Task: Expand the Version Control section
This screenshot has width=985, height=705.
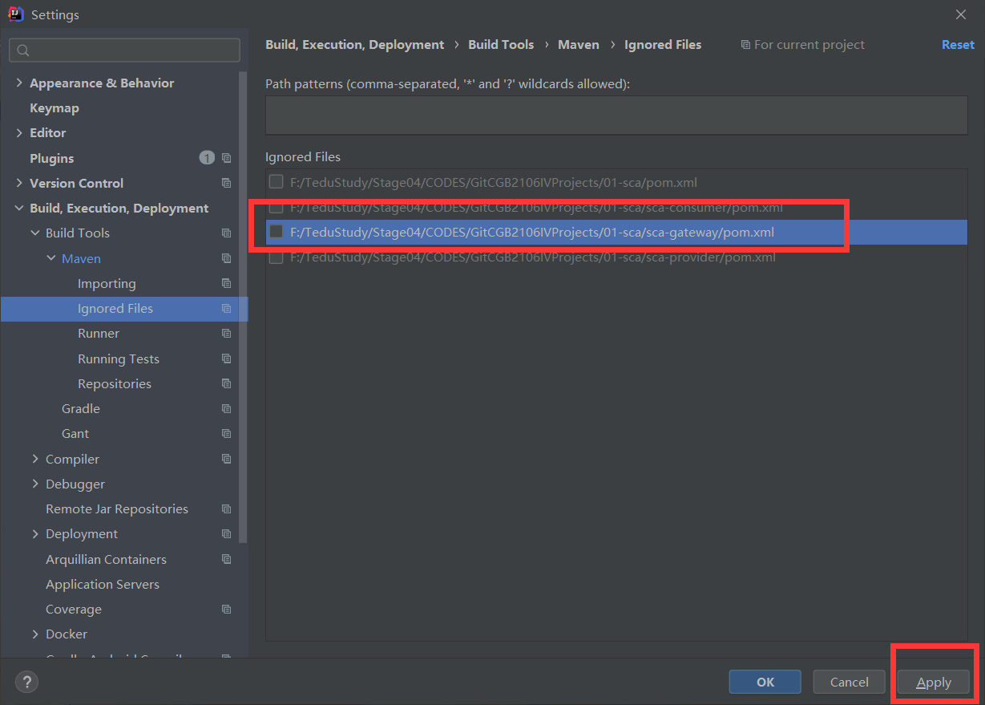Action: tap(19, 183)
